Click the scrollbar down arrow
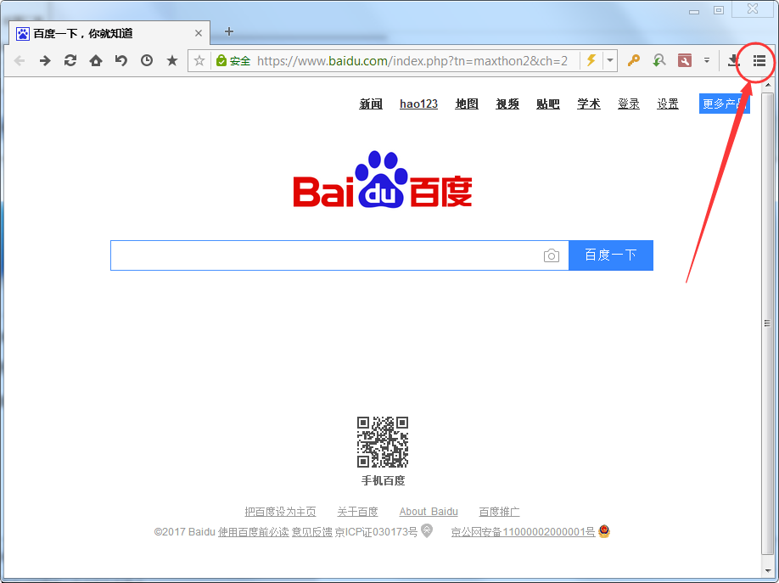 768,570
